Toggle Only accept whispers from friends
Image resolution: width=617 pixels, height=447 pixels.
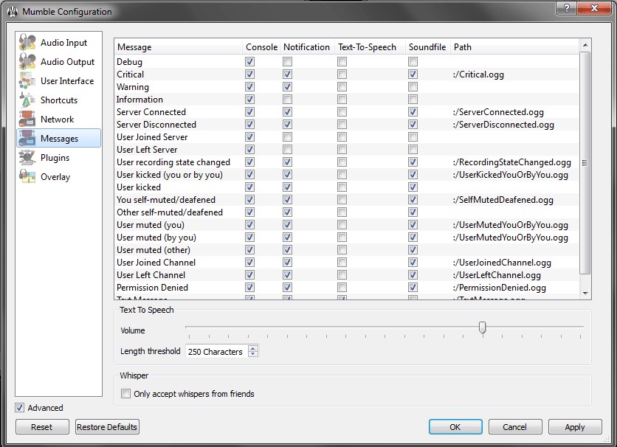click(x=125, y=394)
